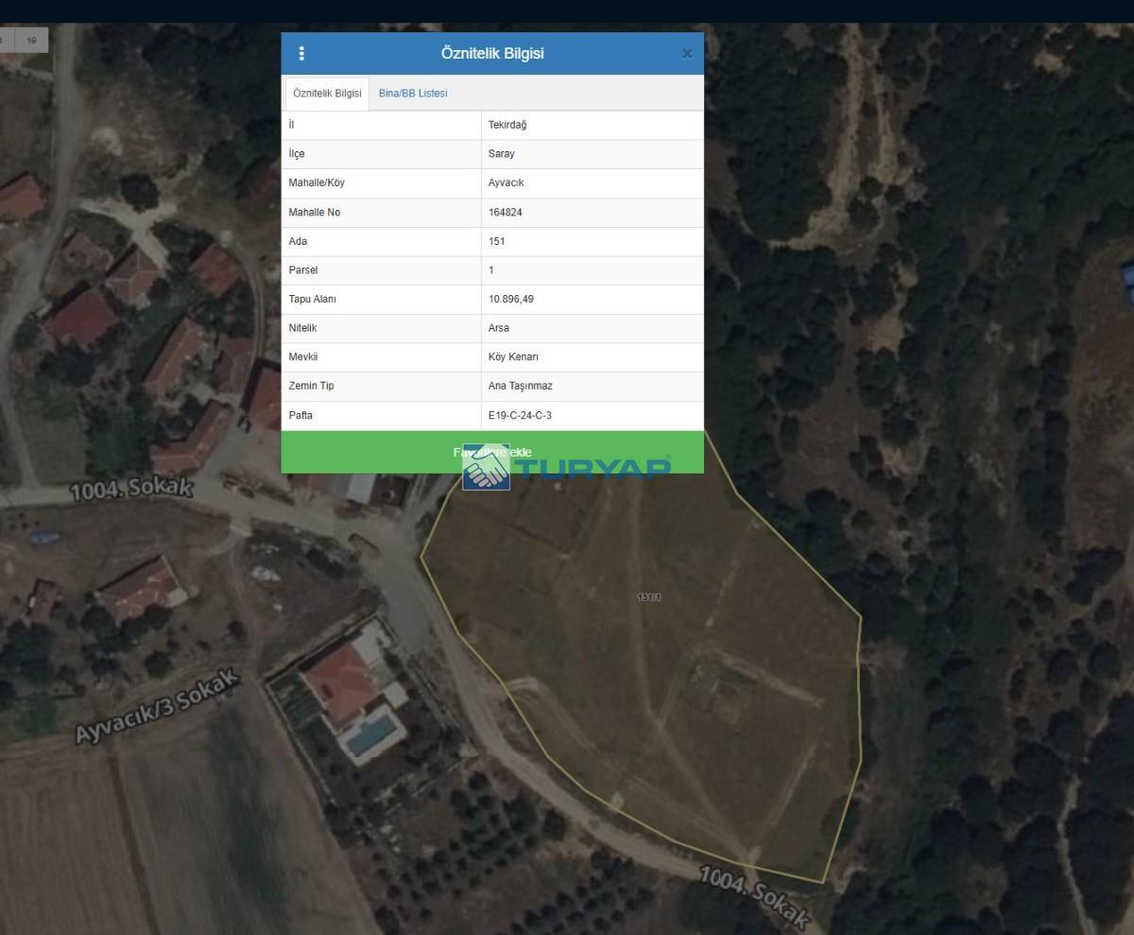Screen dimensions: 1134x935
Task: Click the house with swimming pool on map
Action: click(352, 695)
